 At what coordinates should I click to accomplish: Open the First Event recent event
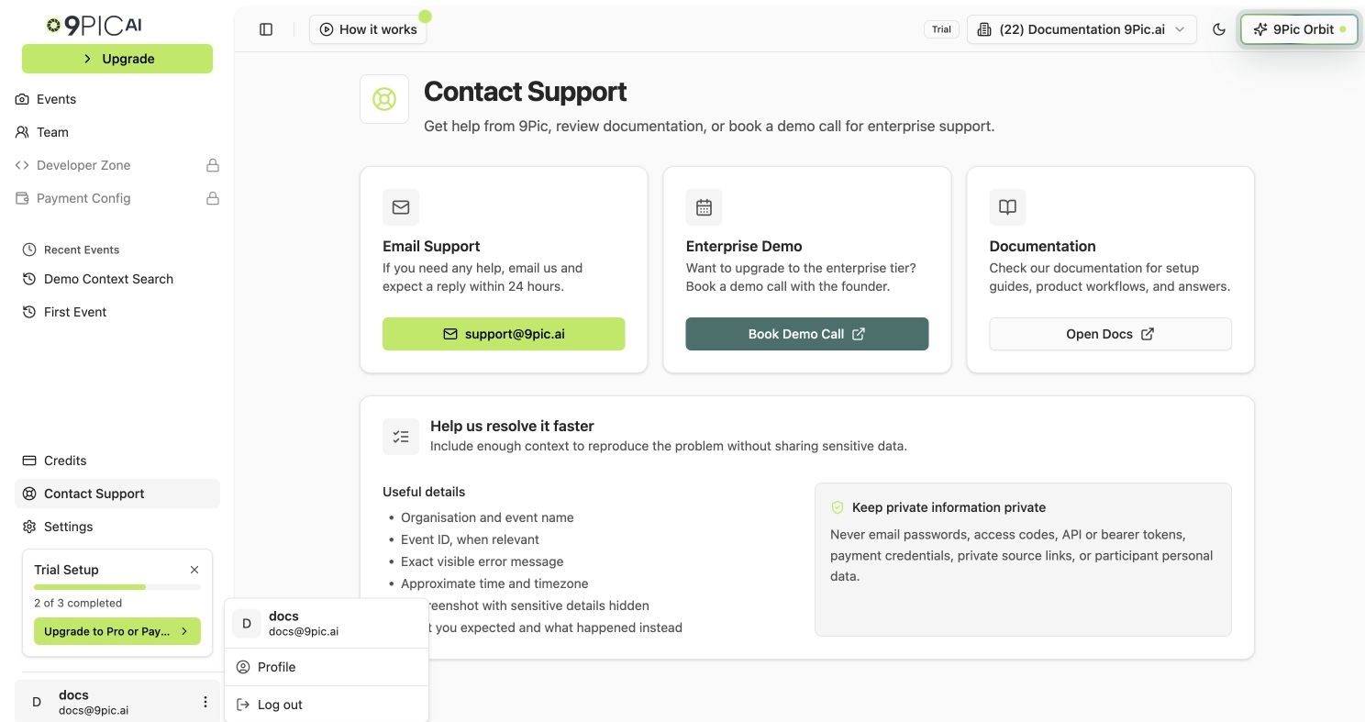pyautogui.click(x=117, y=312)
